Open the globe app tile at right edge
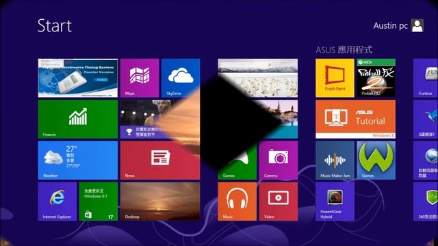 426,160
